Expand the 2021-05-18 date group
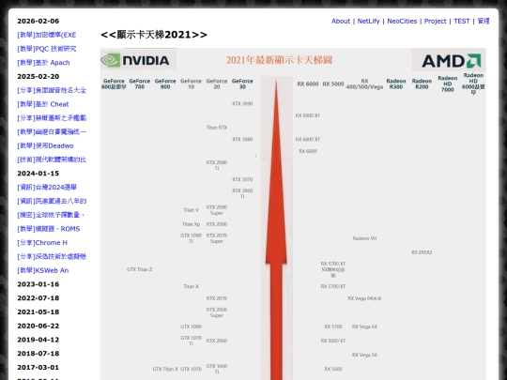The image size is (507, 380). point(38,312)
